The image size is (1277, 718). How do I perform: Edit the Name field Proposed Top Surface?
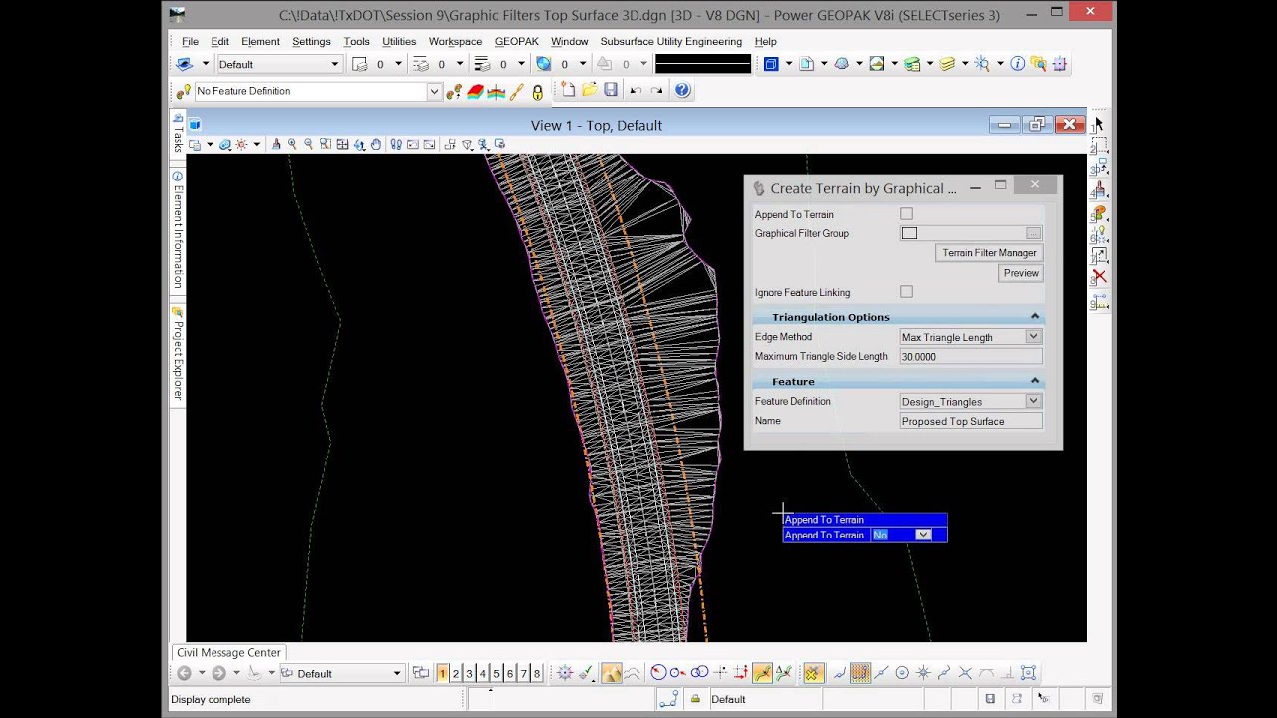coord(971,421)
